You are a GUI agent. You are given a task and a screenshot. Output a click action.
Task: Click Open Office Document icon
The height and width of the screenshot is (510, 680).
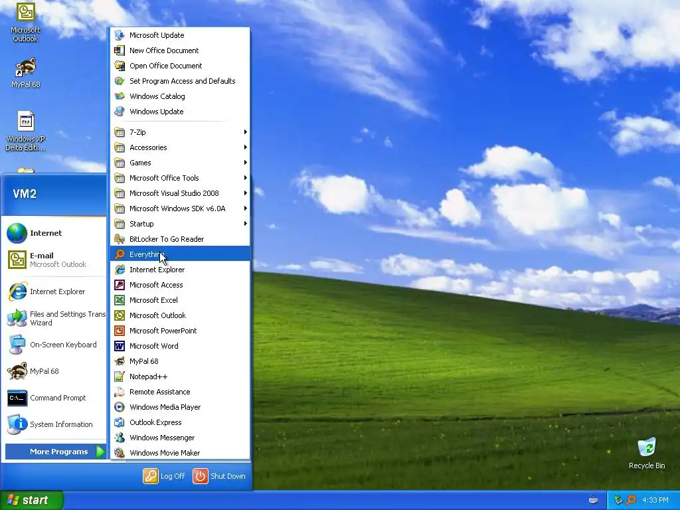(x=120, y=66)
